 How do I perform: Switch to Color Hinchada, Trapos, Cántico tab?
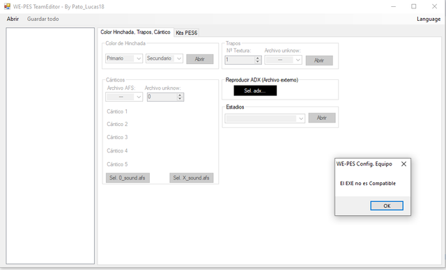tap(135, 32)
